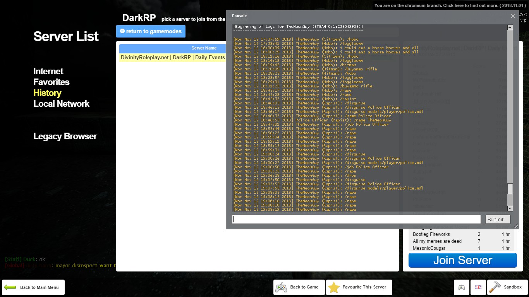Open the small controller icon button near the flag
This screenshot has height=297, width=529.
click(x=462, y=287)
